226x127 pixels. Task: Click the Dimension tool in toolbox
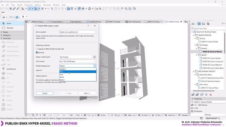(12, 42)
